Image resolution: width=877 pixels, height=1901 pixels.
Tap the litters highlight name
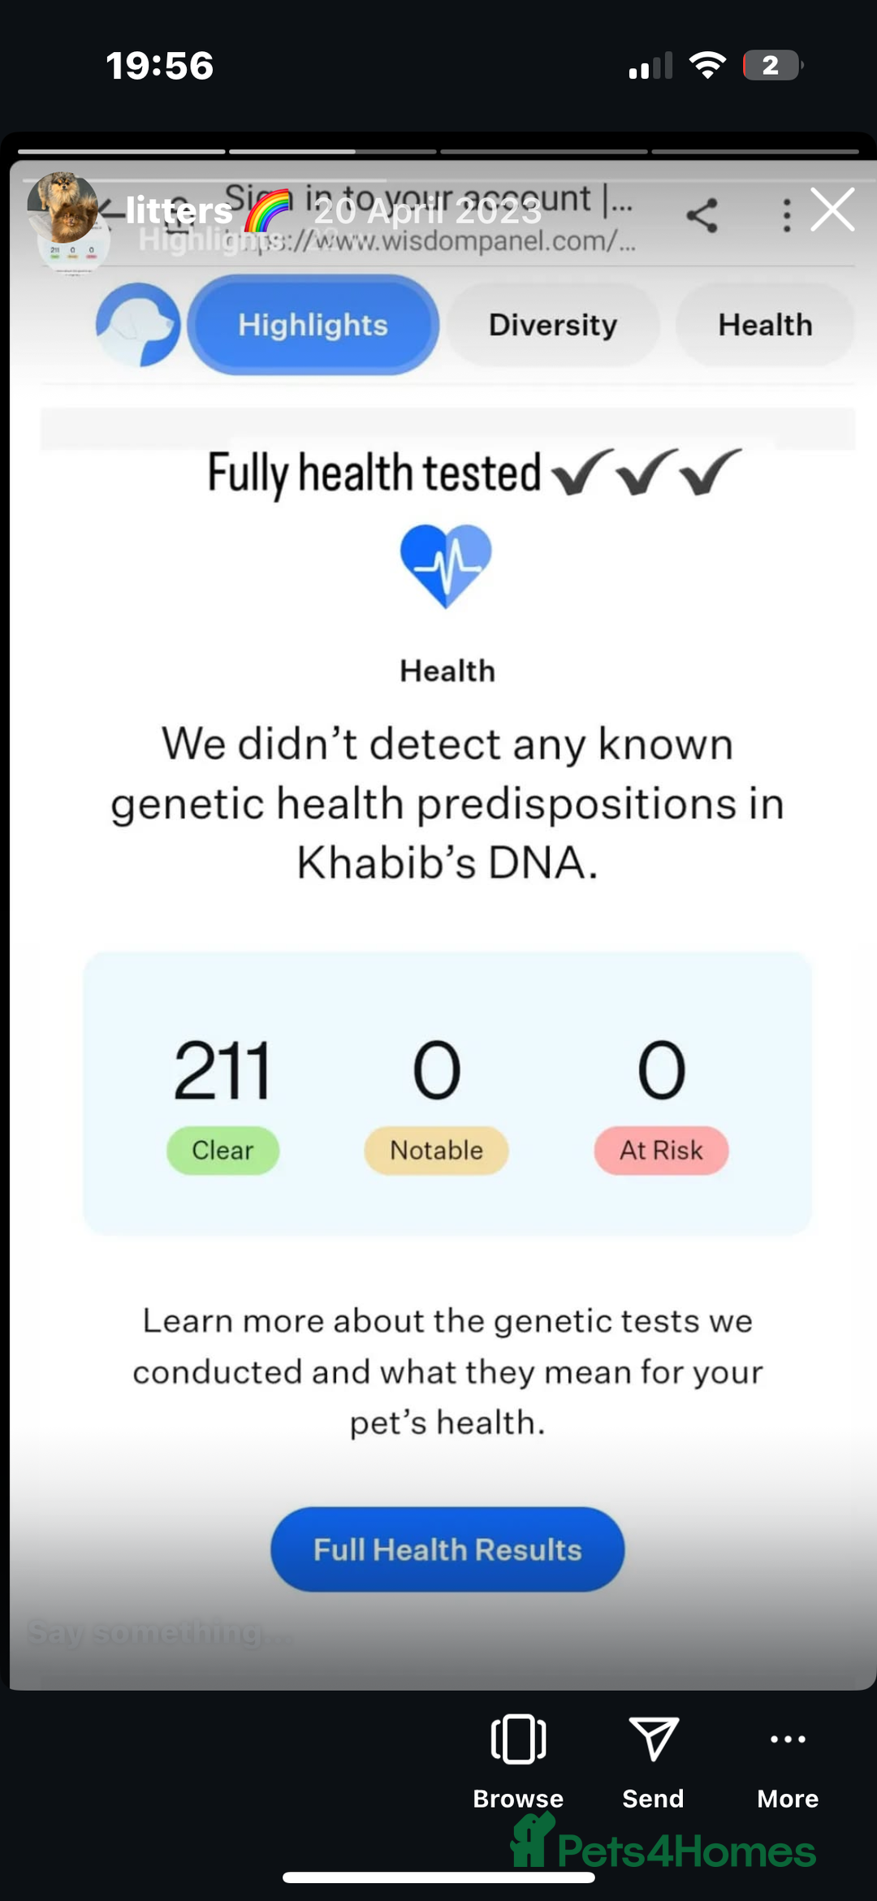point(179,211)
